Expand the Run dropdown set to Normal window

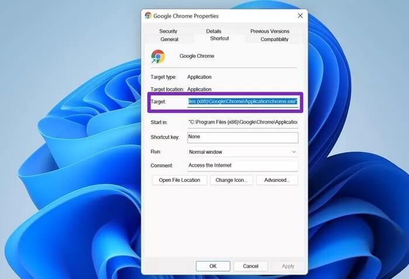pos(242,151)
